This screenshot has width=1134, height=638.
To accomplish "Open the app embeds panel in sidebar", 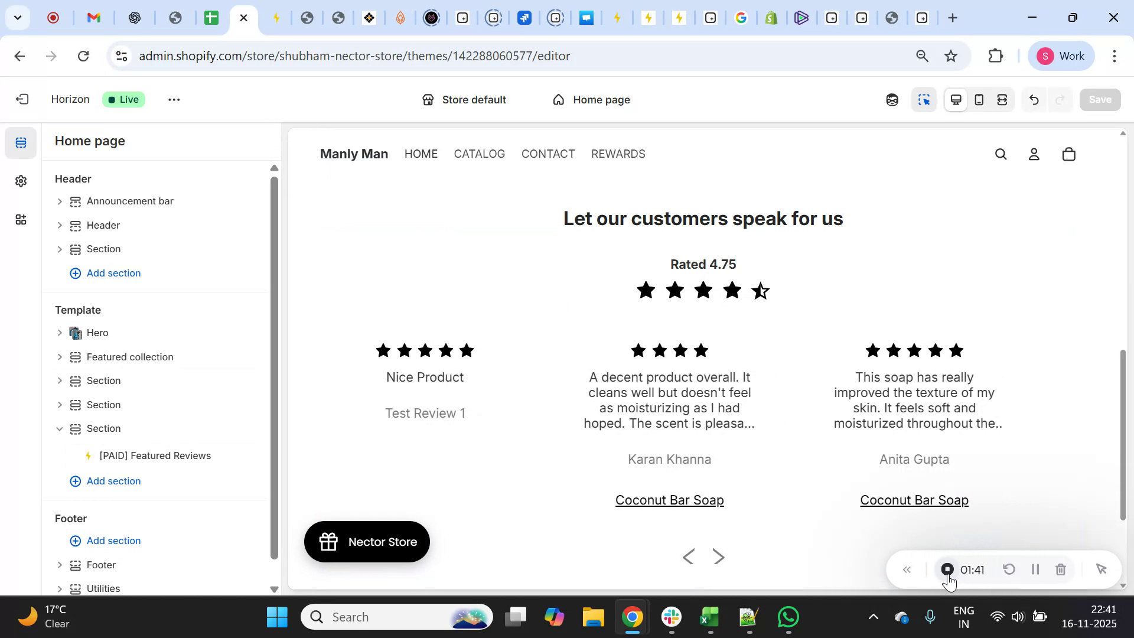I will tap(21, 220).
